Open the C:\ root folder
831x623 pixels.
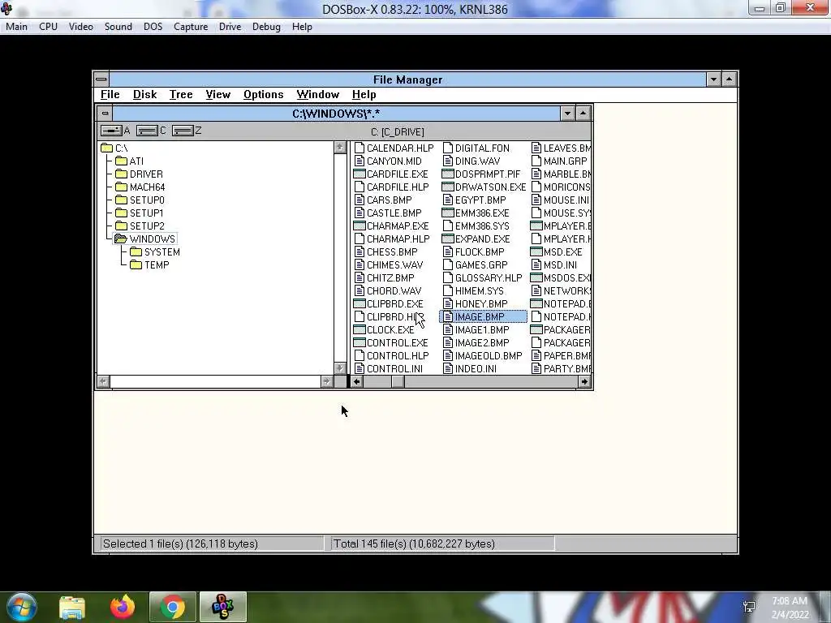[114, 148]
